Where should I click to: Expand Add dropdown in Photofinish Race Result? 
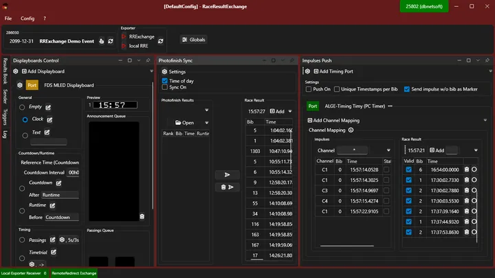[290, 111]
